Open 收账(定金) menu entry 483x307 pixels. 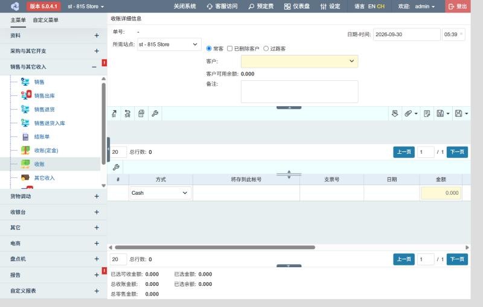click(46, 150)
